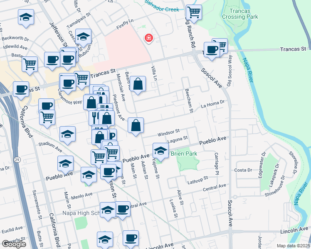Open the coffee cup marker on Central Ave
This screenshot has width=311, height=249.
tap(122, 209)
